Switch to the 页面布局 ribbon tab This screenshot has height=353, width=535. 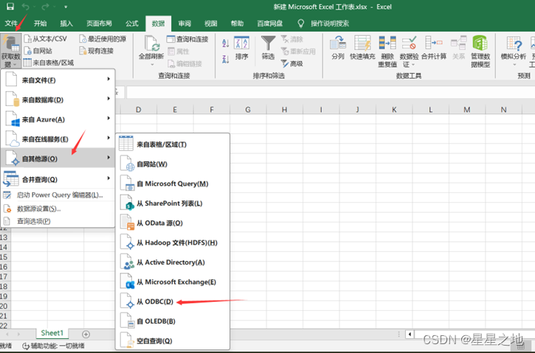pyautogui.click(x=99, y=23)
